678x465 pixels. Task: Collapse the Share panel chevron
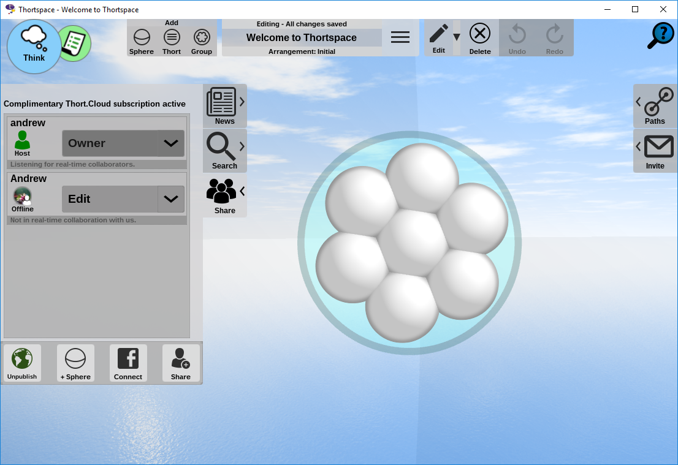(242, 191)
